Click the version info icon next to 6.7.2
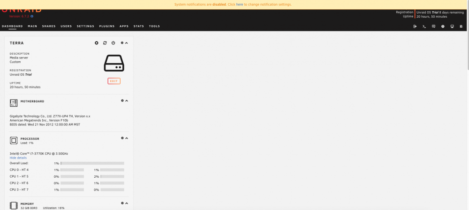Image resolution: width=469 pixels, height=210 pixels. (32, 16)
